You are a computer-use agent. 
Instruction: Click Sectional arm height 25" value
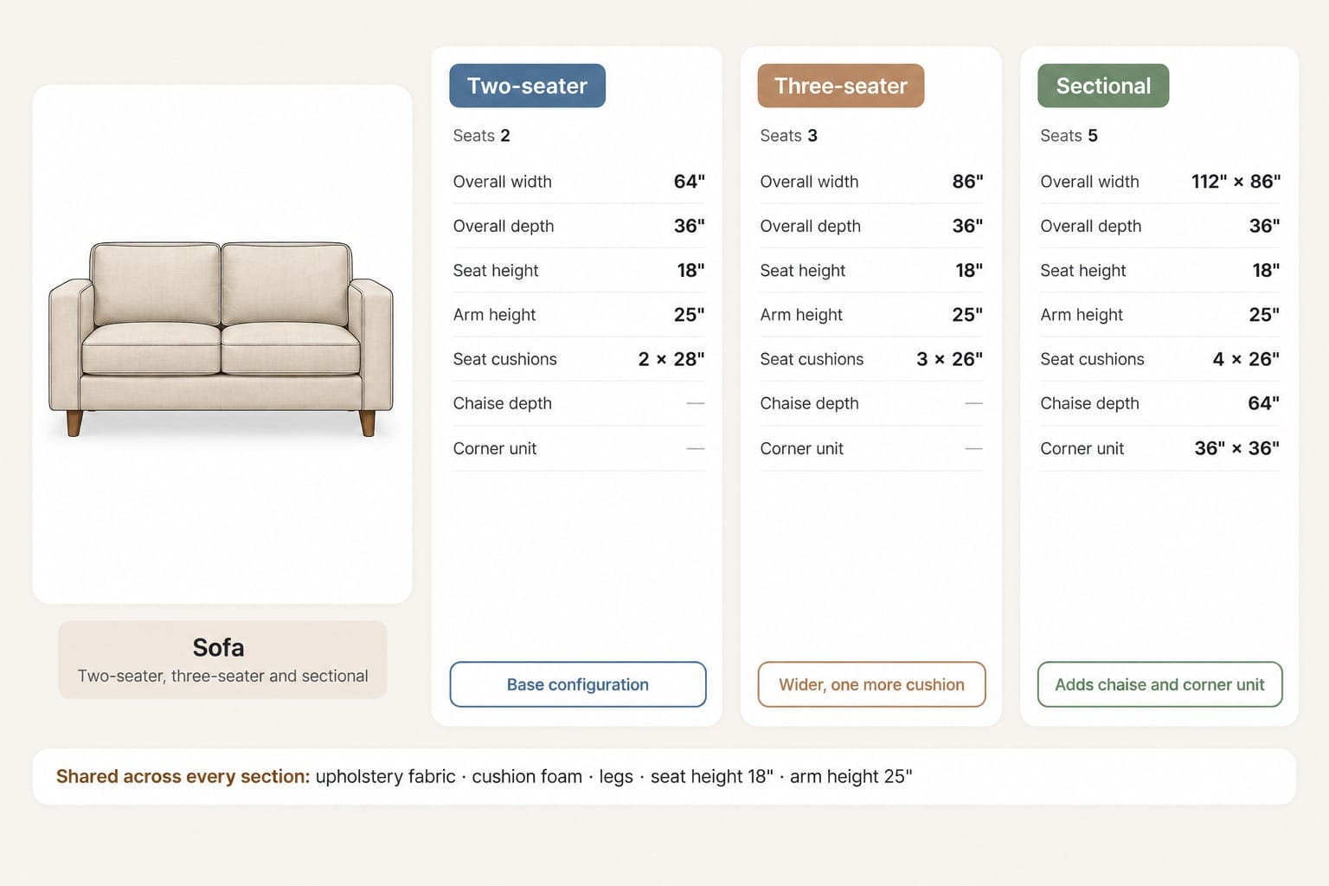pyautogui.click(x=1264, y=315)
